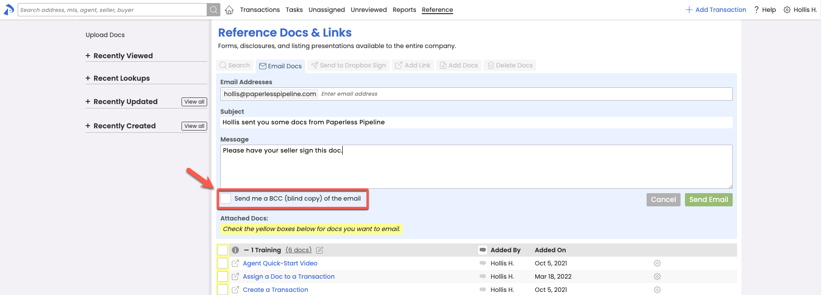This screenshot has width=821, height=295.
Task: Click Send to Dropbox Sign
Action: tap(348, 65)
